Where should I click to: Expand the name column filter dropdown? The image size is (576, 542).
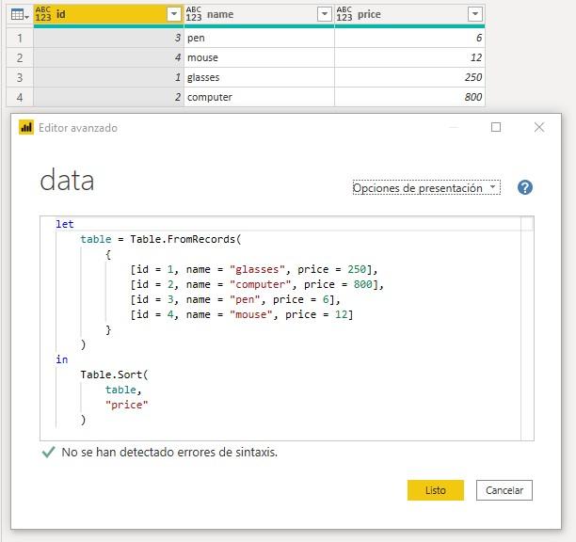point(325,14)
